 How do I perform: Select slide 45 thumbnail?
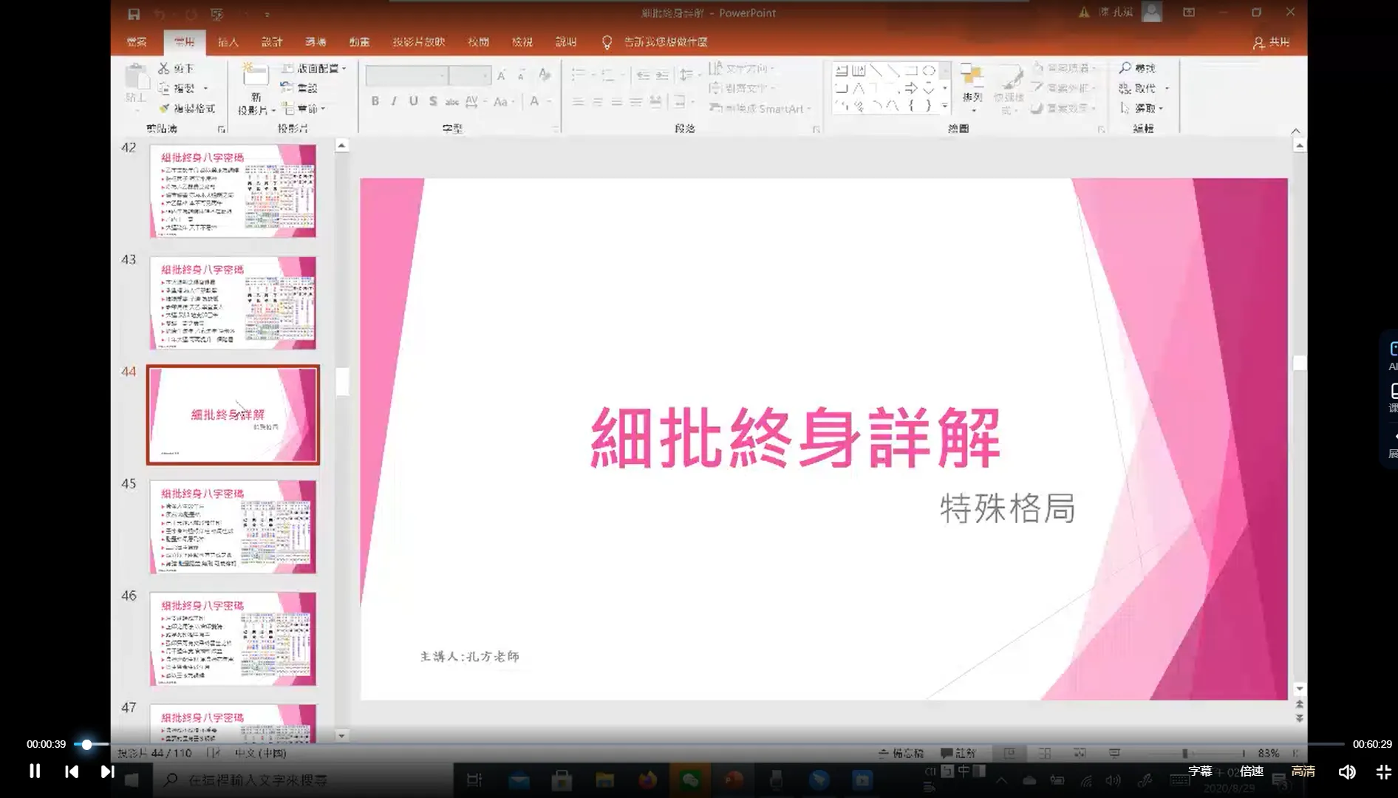point(233,526)
